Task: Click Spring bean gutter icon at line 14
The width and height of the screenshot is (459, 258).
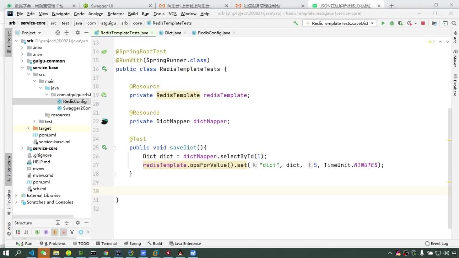Action: [104, 52]
